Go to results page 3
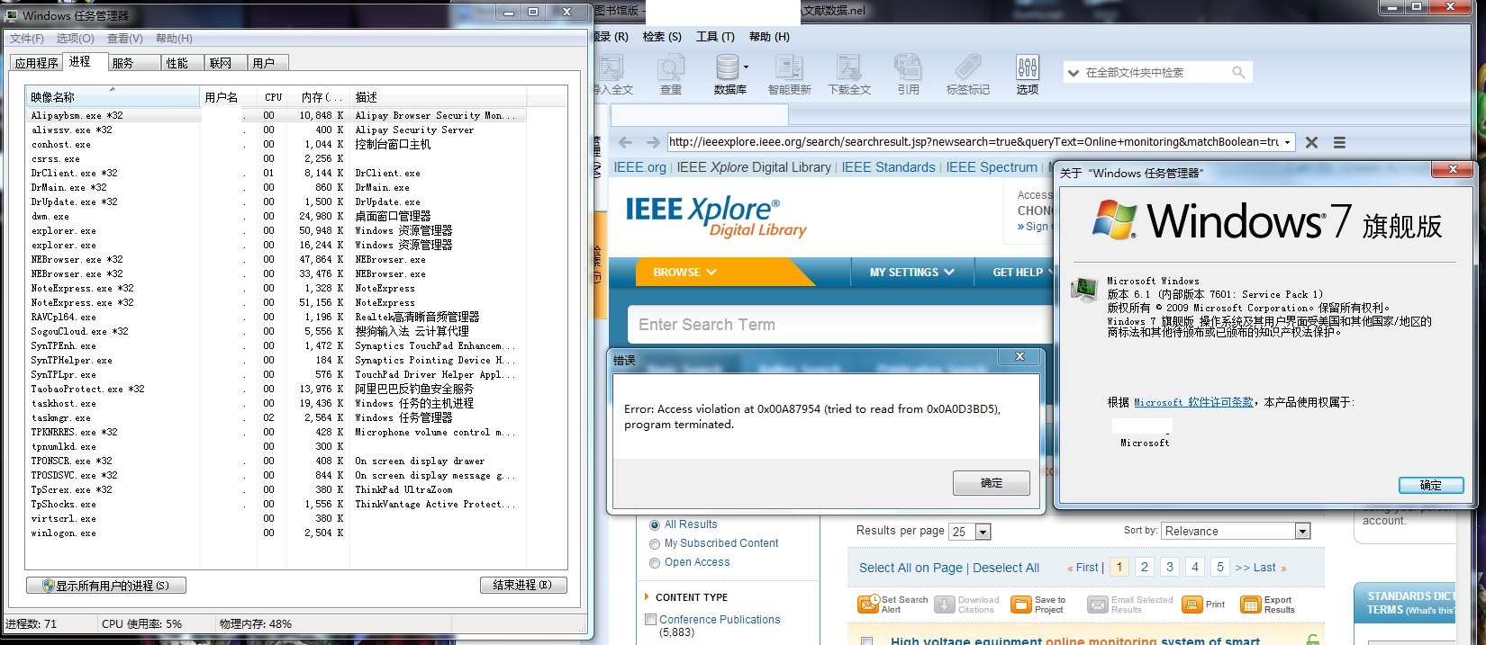1486x645 pixels. [x=1170, y=567]
